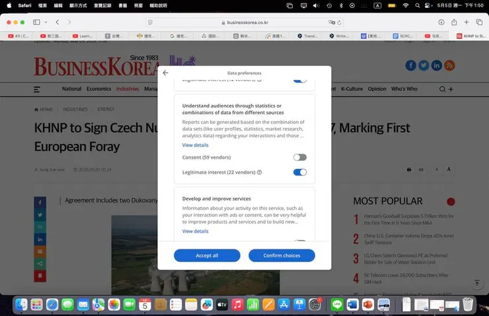Click the Safari share icon
This screenshot has width=489, height=316.
pos(454,22)
